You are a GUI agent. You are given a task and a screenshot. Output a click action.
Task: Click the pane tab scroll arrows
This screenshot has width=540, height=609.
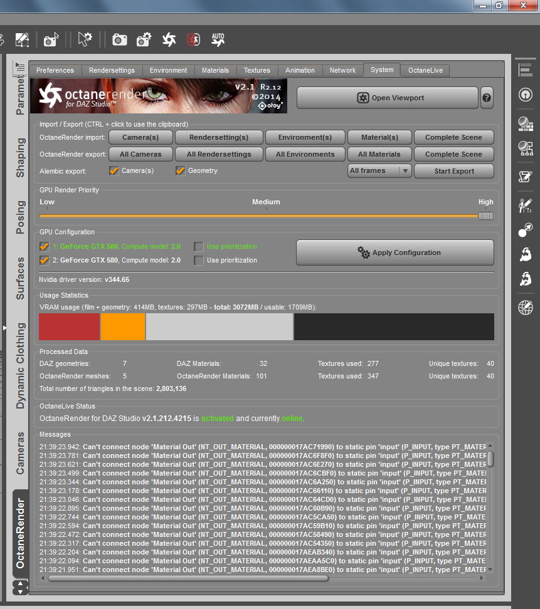click(20, 588)
